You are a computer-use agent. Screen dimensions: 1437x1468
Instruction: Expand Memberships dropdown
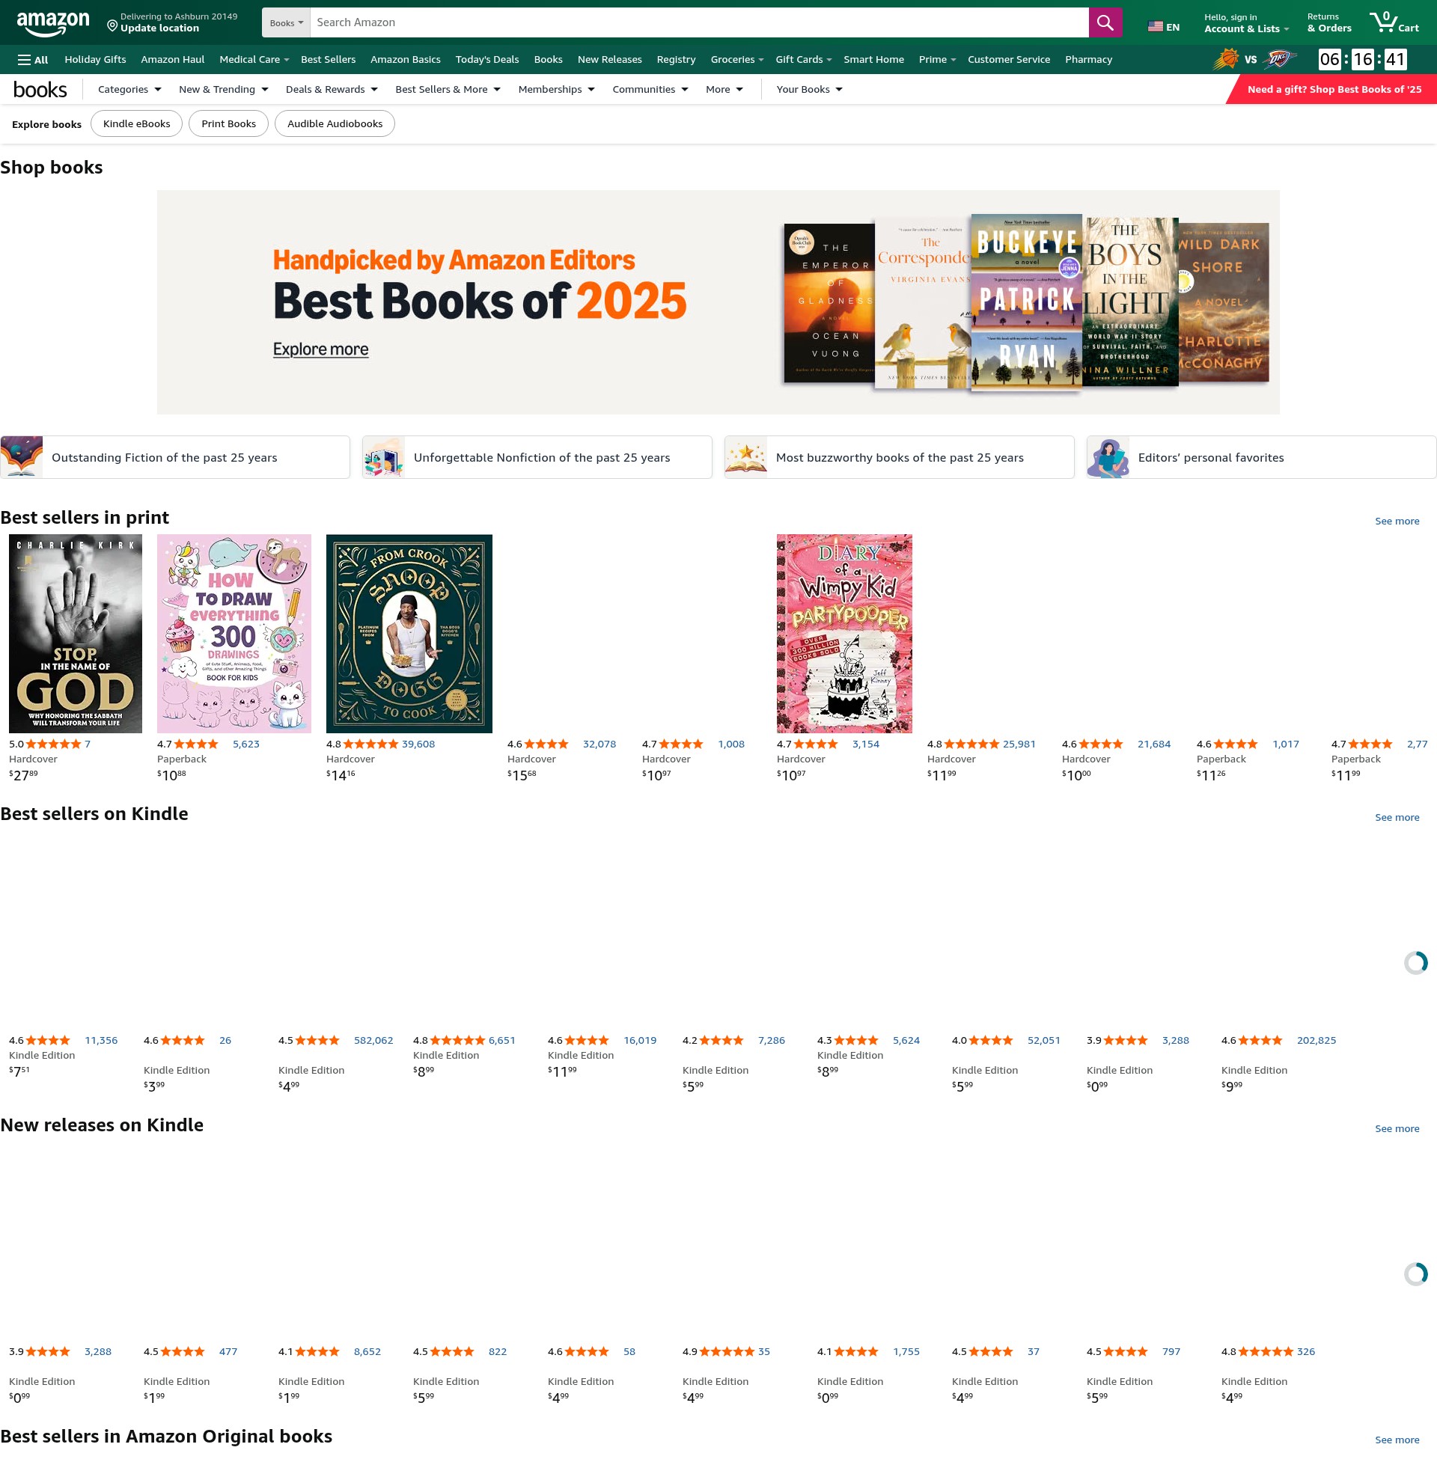click(x=556, y=90)
